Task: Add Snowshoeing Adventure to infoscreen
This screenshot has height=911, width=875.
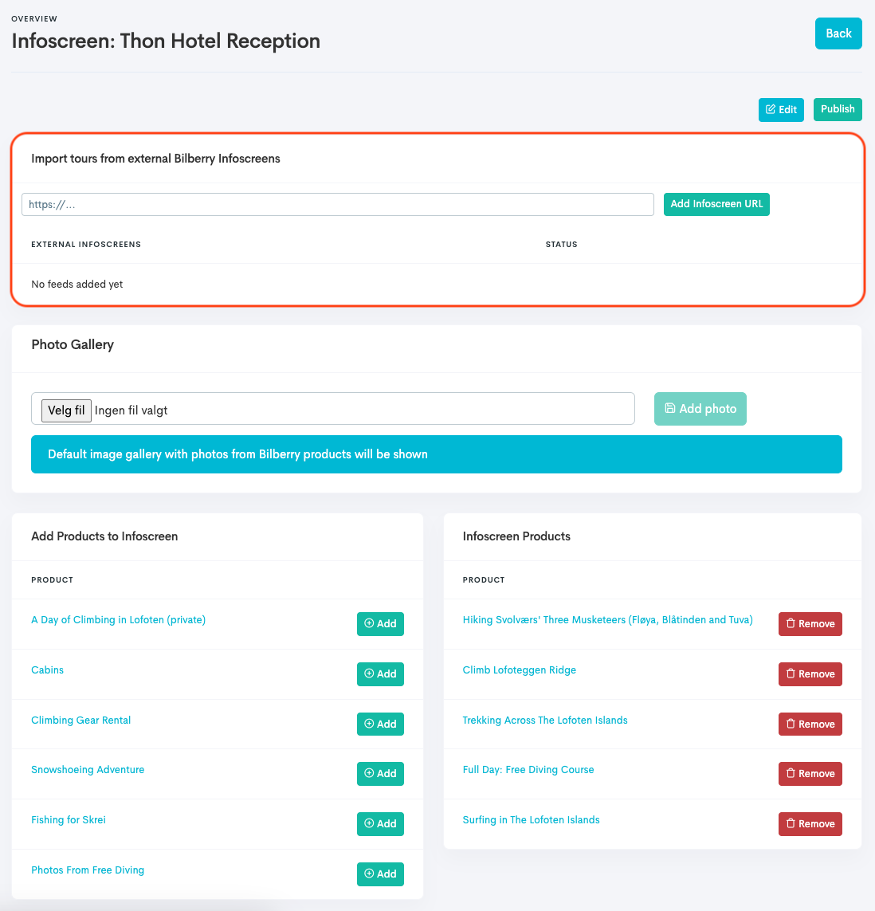Action: point(380,774)
